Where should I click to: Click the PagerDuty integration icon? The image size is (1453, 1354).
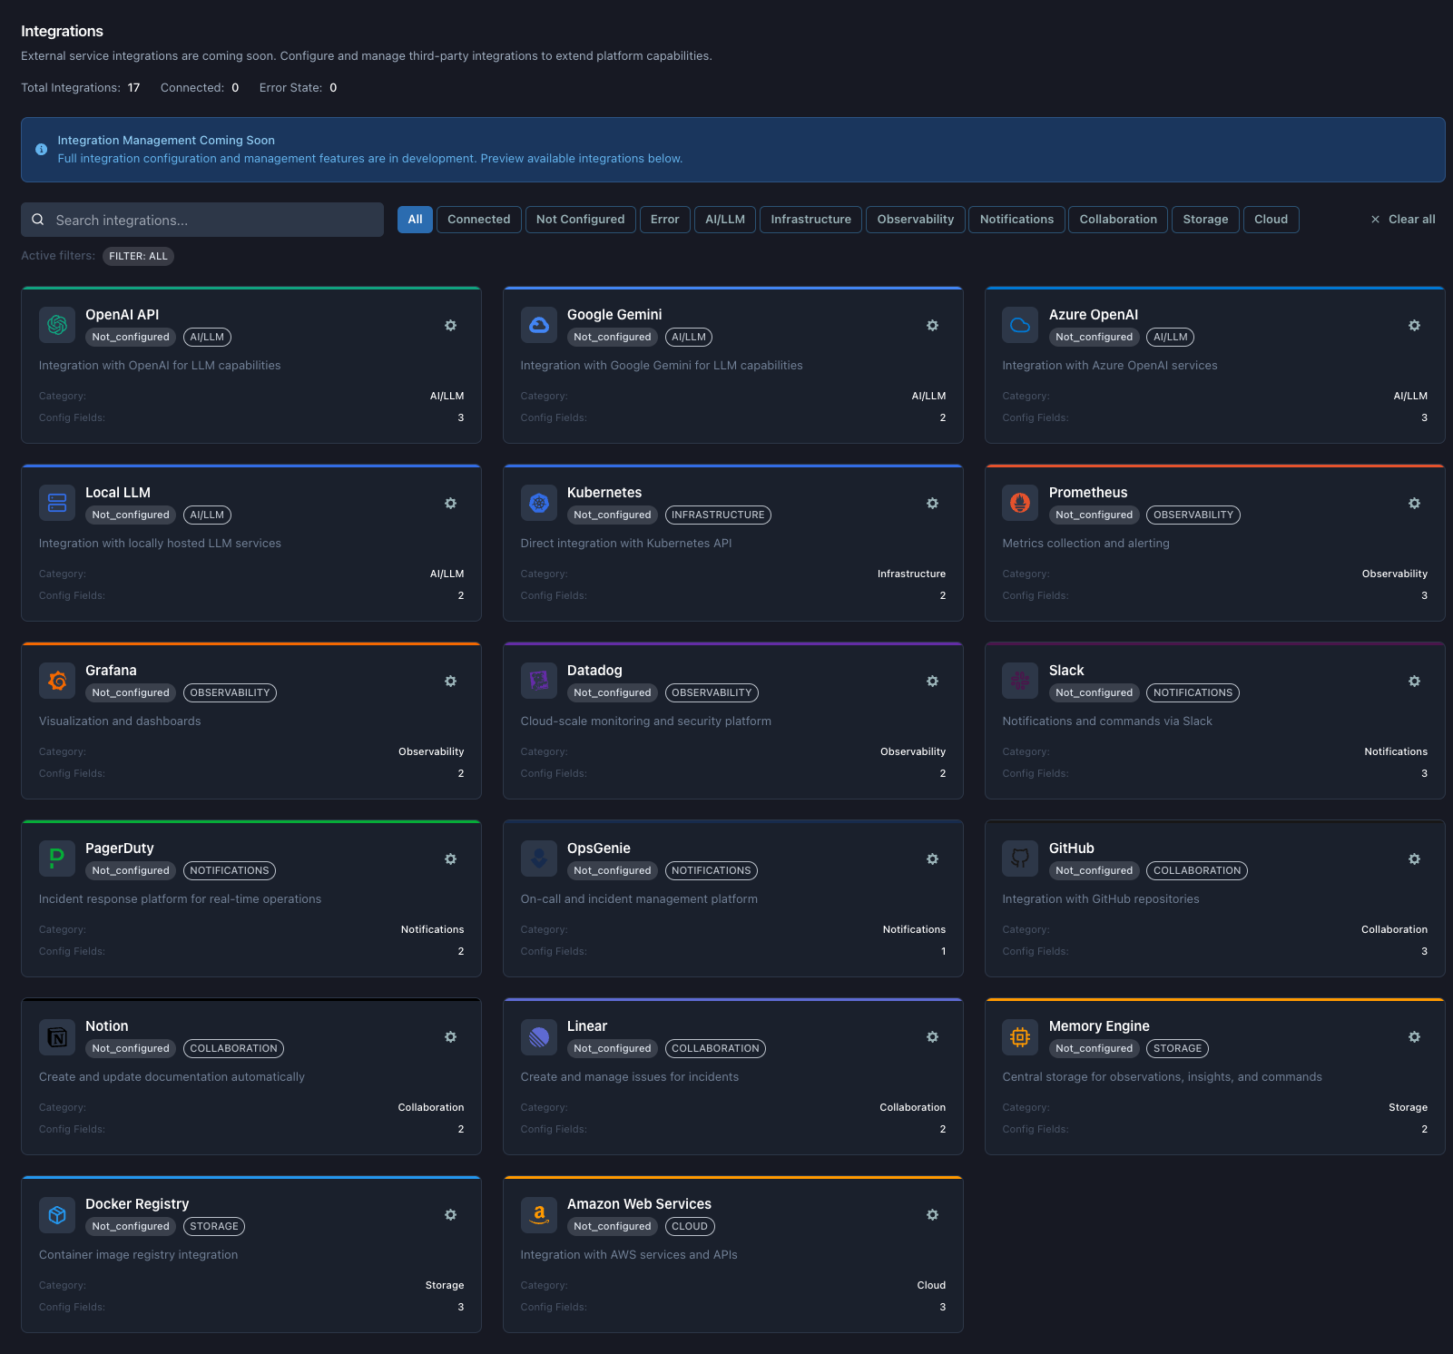pyautogui.click(x=56, y=858)
